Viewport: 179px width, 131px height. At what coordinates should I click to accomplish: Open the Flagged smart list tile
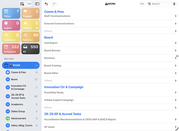pyautogui.click(x=30, y=13)
